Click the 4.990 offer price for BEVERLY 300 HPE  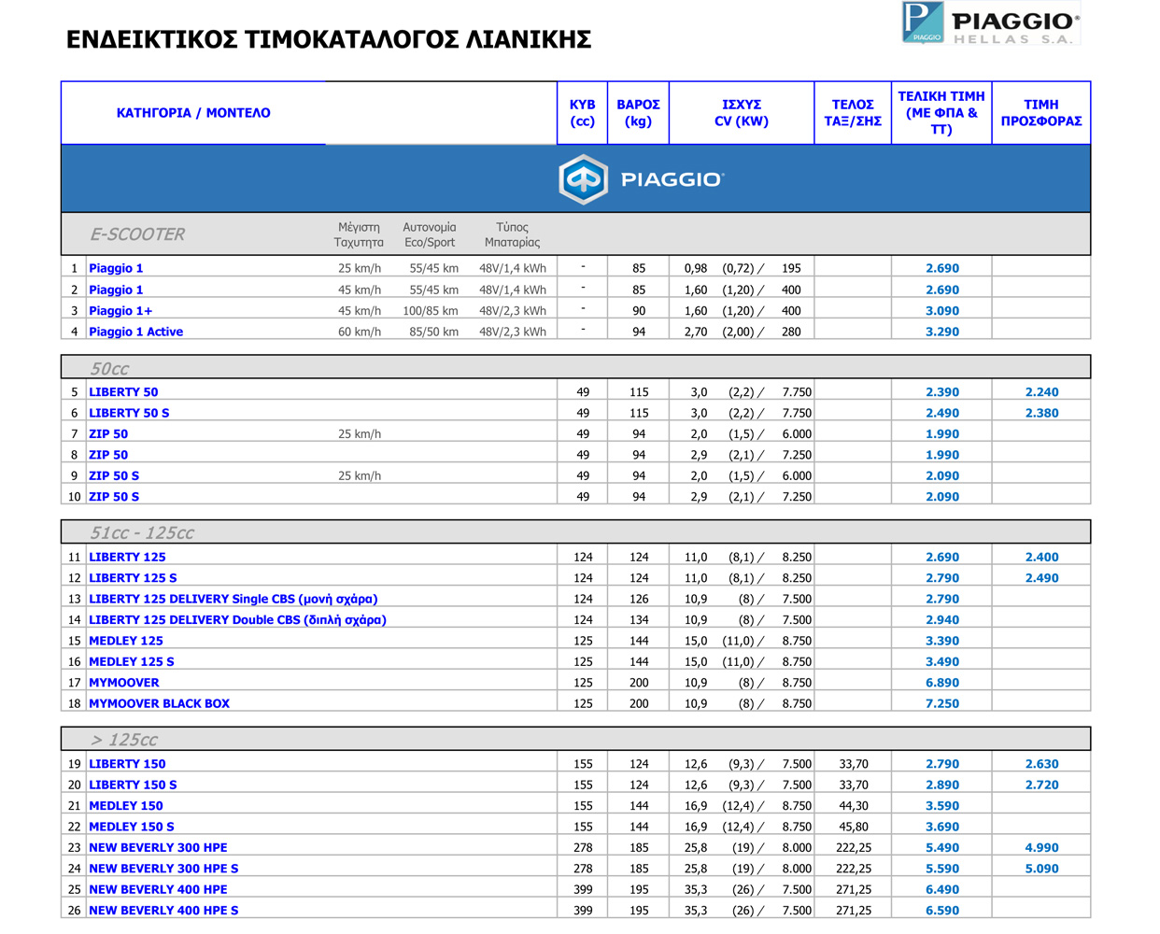click(x=1042, y=848)
